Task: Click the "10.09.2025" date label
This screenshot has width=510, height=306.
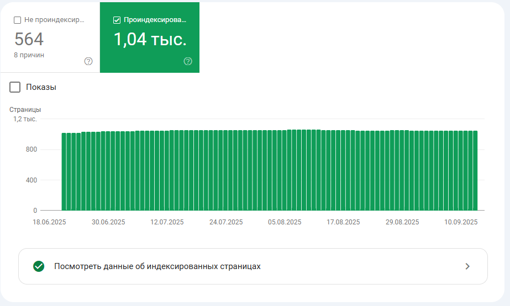Action: click(461, 222)
